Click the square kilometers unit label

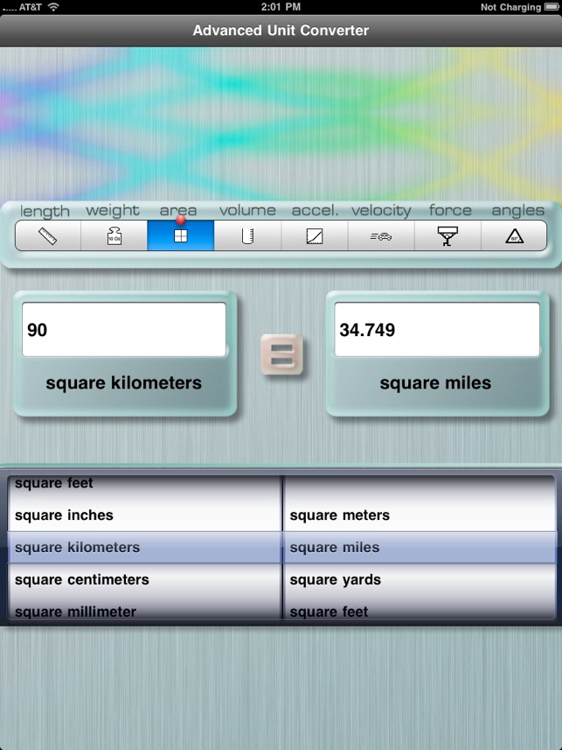124,383
